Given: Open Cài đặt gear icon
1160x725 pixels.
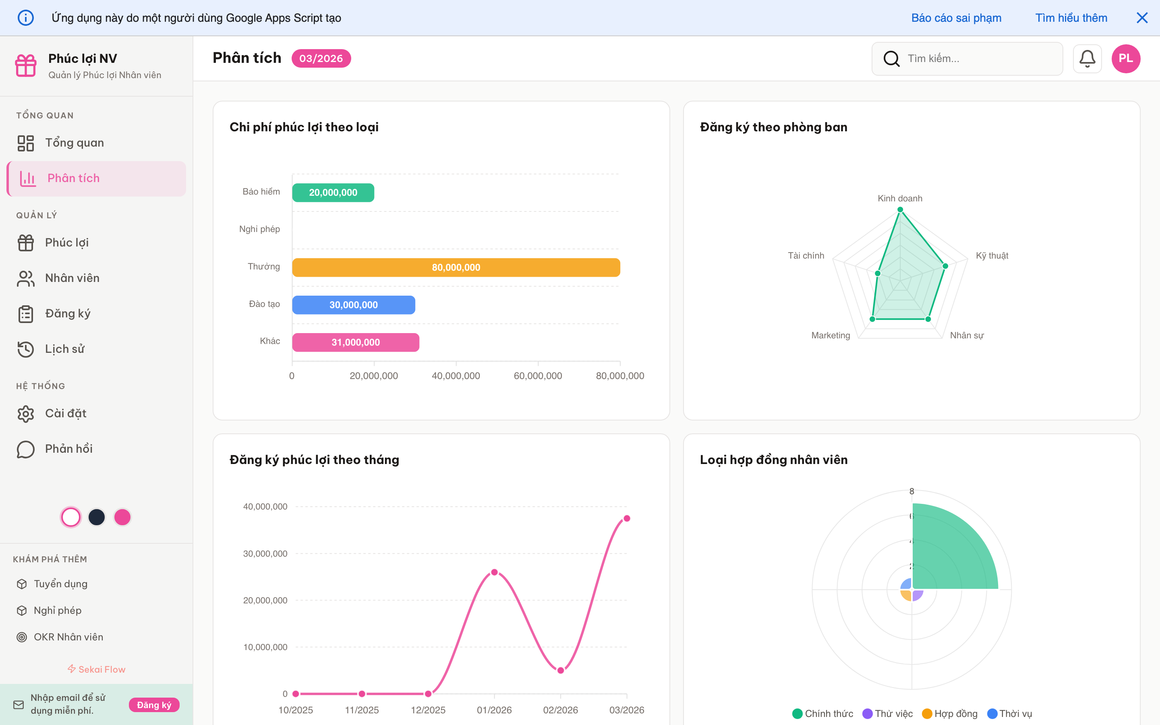Looking at the screenshot, I should coord(26,413).
